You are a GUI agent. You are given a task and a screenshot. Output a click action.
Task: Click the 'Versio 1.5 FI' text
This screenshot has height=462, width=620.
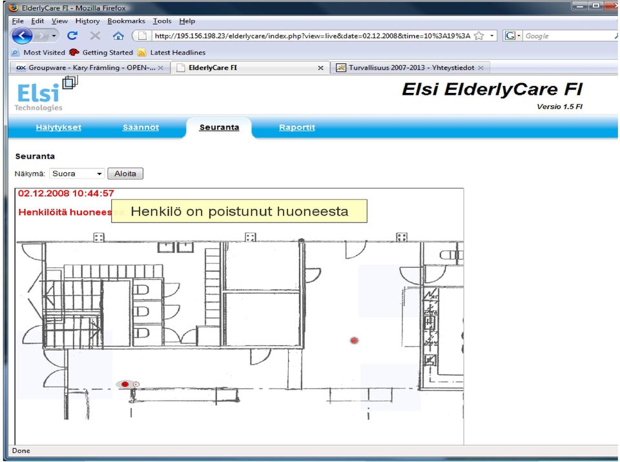(x=559, y=106)
